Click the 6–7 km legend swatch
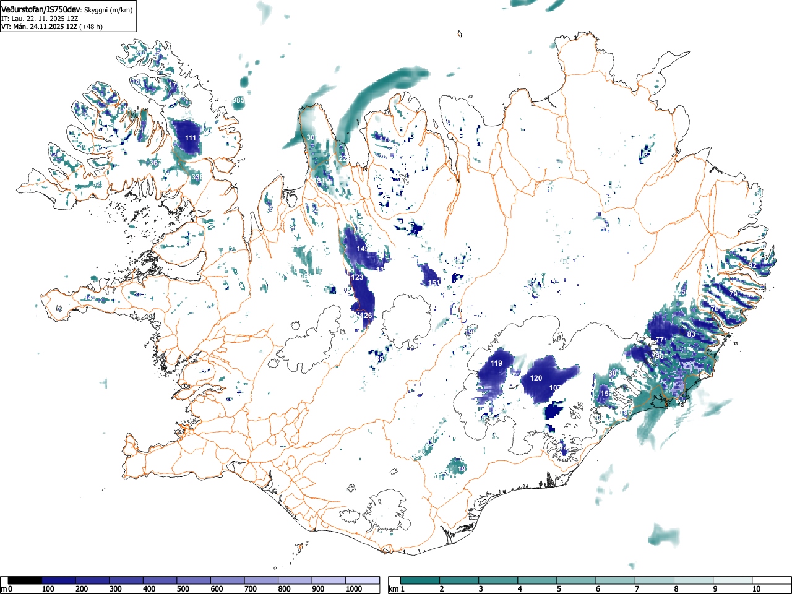792x594 pixels. coord(617,580)
